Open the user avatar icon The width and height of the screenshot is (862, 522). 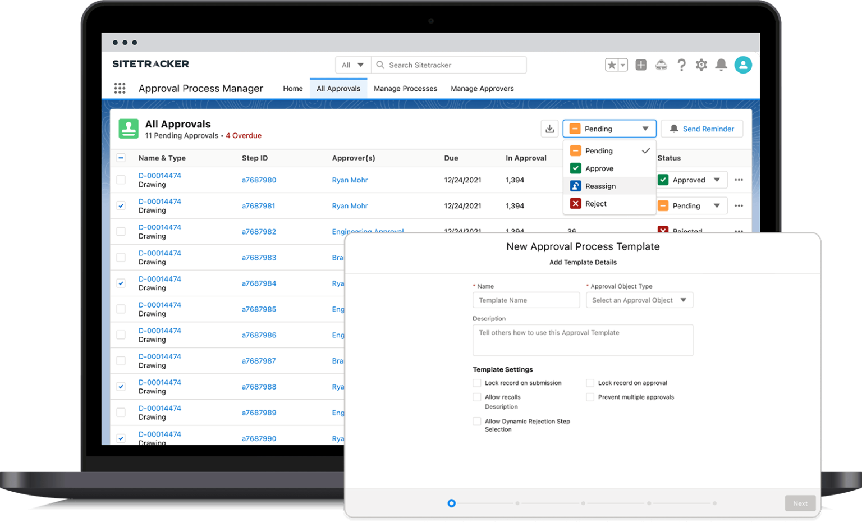[743, 65]
